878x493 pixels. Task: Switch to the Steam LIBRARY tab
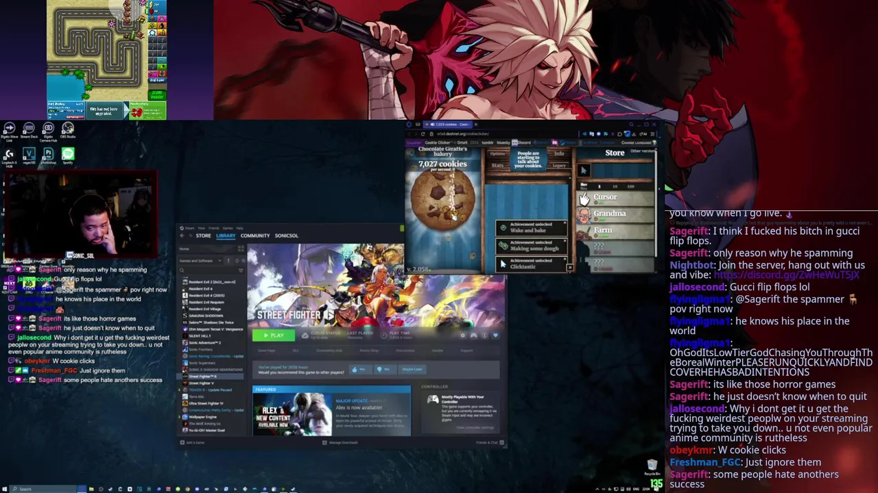226,236
